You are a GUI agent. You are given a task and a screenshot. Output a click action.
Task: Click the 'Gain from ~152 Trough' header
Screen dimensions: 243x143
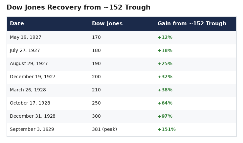point(192,24)
